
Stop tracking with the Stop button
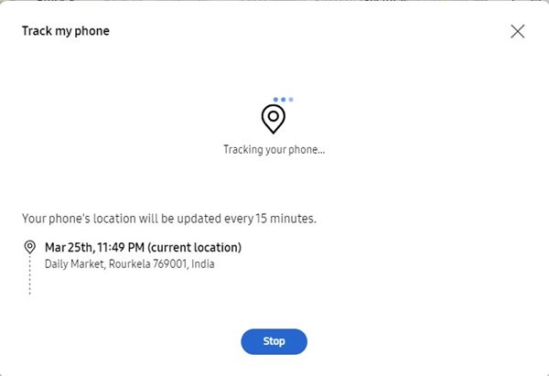tap(274, 341)
